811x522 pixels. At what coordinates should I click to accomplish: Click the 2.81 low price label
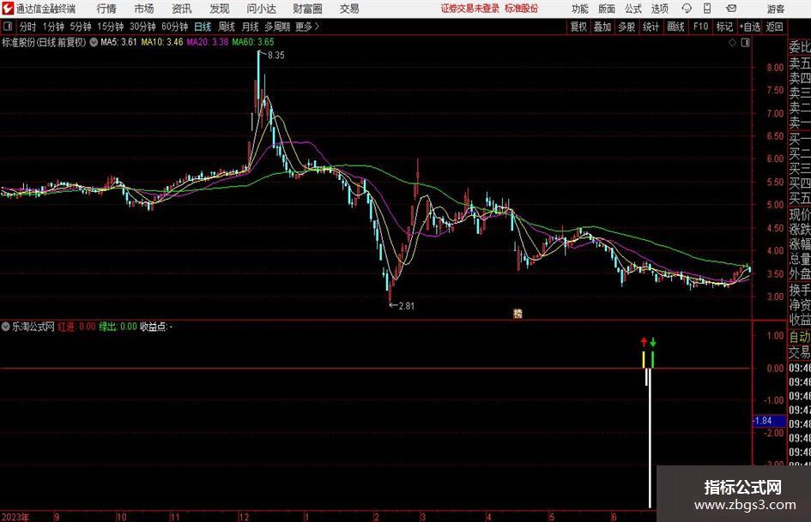406,306
